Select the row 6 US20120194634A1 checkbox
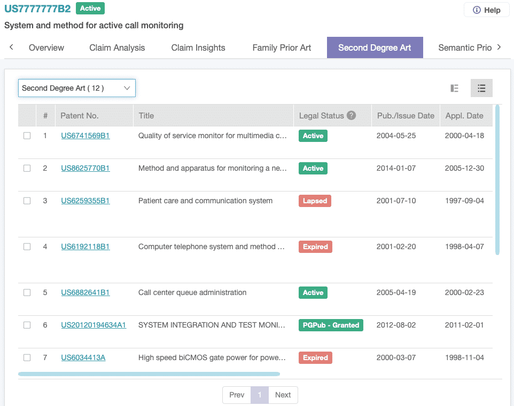514x406 pixels. 27,325
